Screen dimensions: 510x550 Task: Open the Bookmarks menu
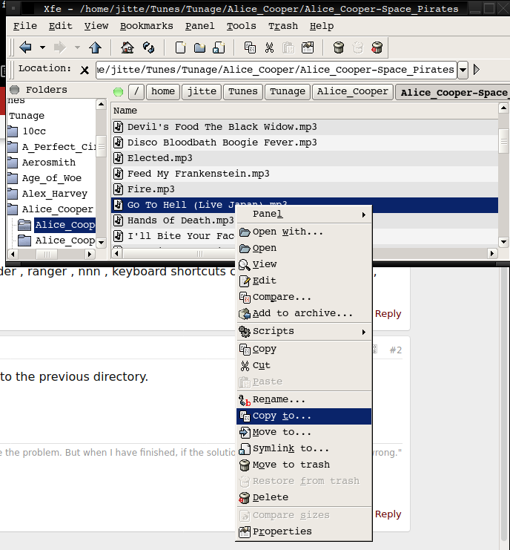tap(146, 26)
